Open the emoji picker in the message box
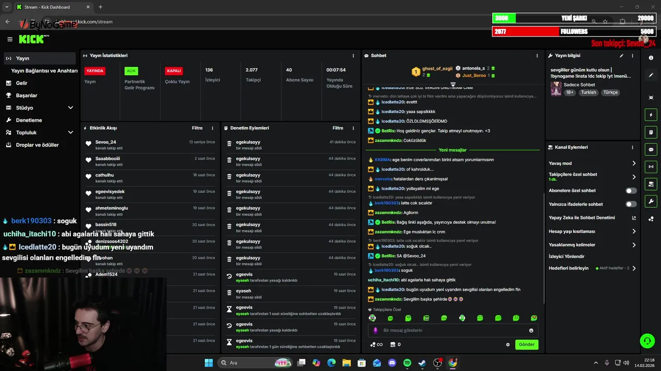This screenshot has width=661, height=371. pyautogui.click(x=531, y=330)
